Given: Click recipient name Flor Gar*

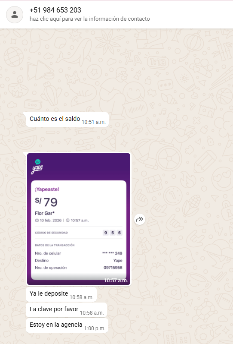Looking at the screenshot, I should click(x=45, y=213).
